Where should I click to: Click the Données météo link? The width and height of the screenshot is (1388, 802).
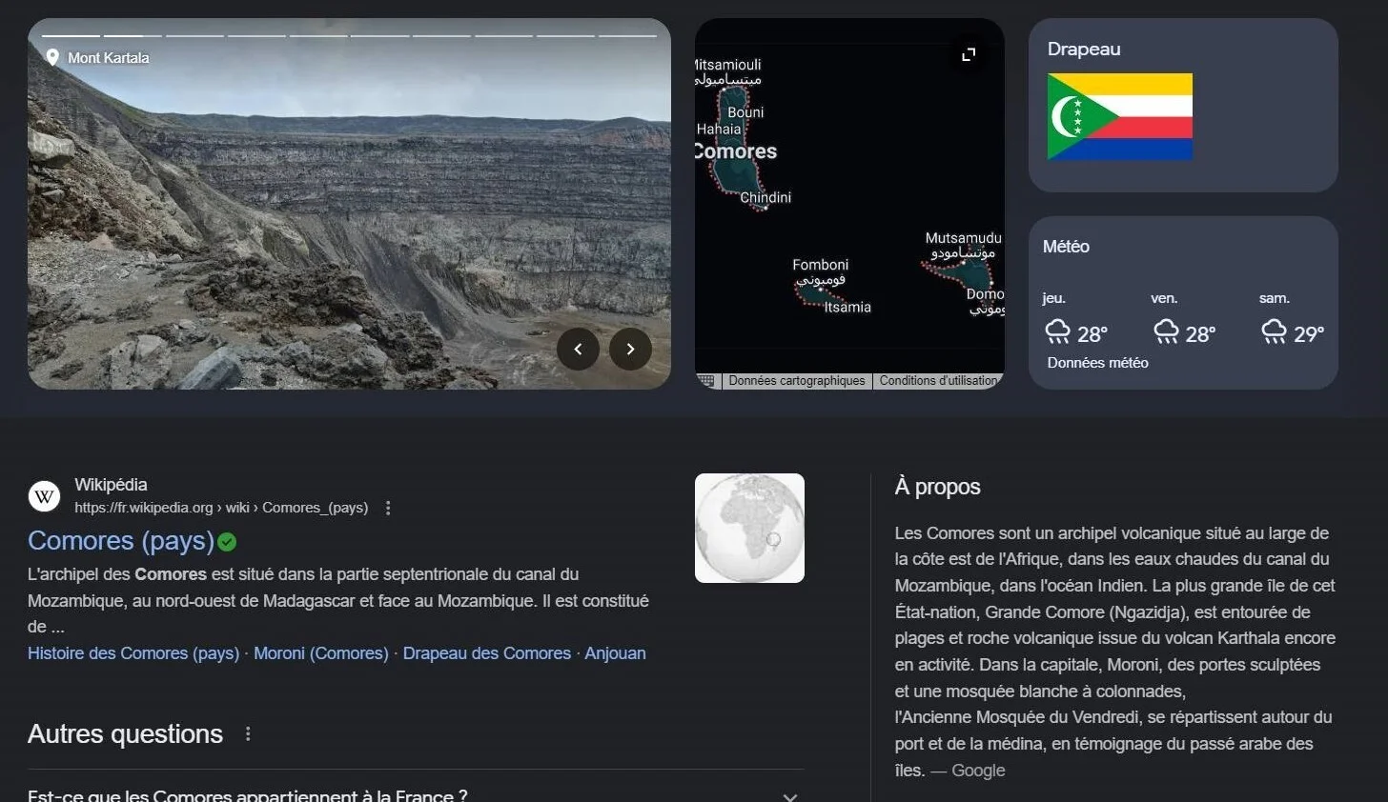click(x=1097, y=363)
